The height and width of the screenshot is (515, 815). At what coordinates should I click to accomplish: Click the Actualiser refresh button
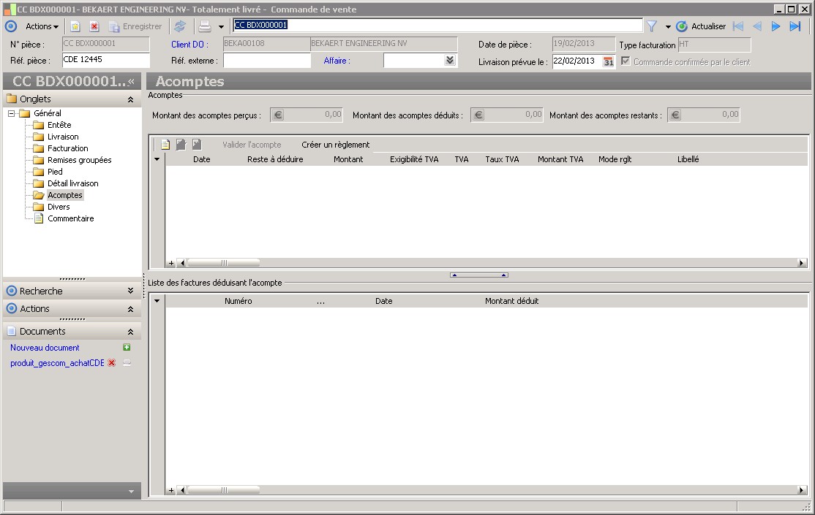[x=701, y=26]
